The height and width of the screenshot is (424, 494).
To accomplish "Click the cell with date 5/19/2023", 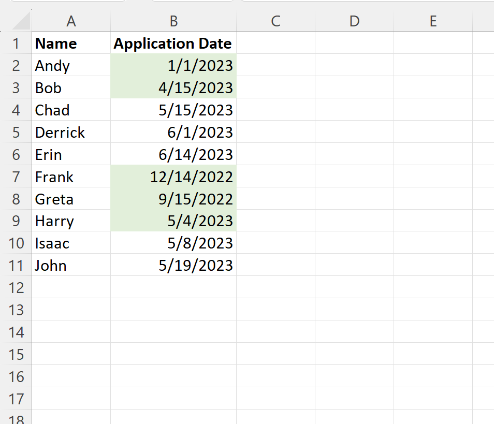I will [x=173, y=265].
